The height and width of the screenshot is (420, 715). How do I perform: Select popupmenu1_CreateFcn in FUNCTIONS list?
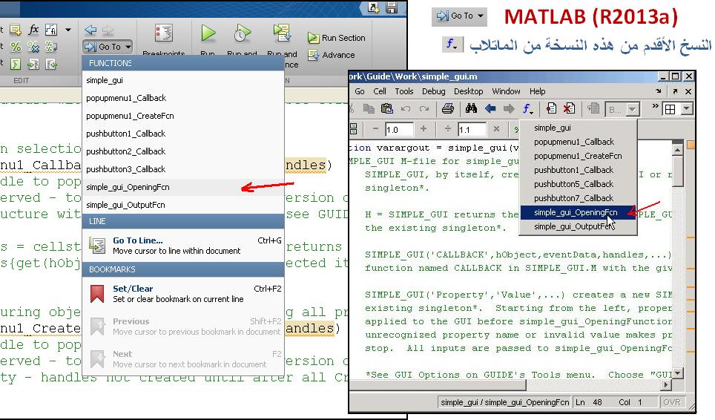[183, 116]
